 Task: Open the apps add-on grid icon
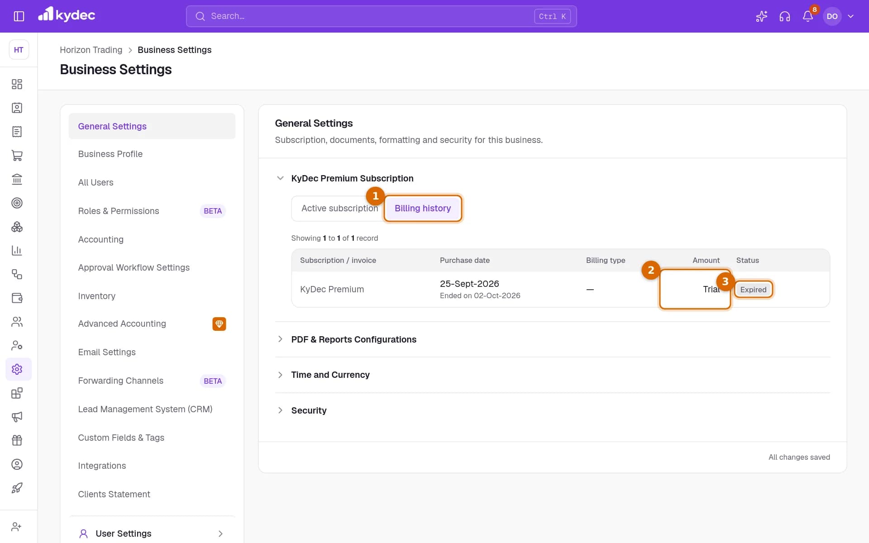17,393
